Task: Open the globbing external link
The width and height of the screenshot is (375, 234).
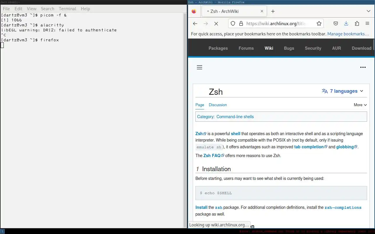Action: (347, 147)
